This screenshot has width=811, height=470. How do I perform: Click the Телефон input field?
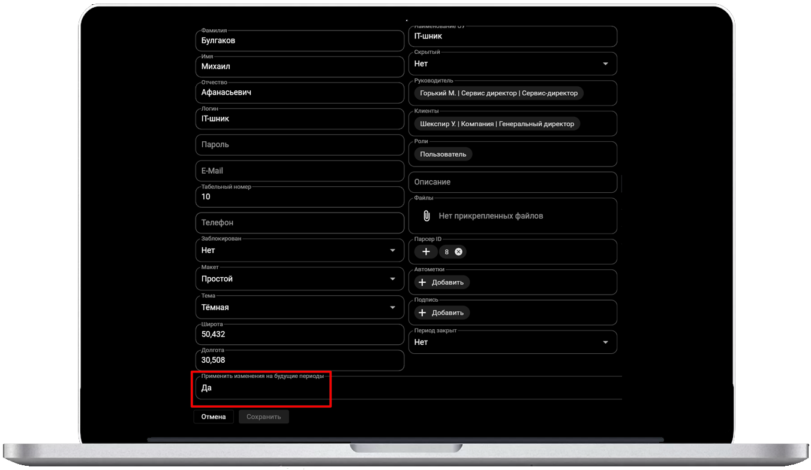click(300, 223)
